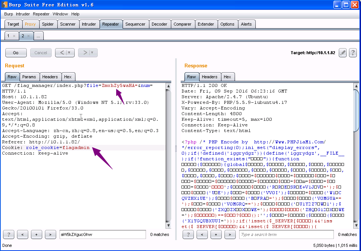361x251 pixels.
Task: Open the request Hex tab
Action: (x=68, y=77)
